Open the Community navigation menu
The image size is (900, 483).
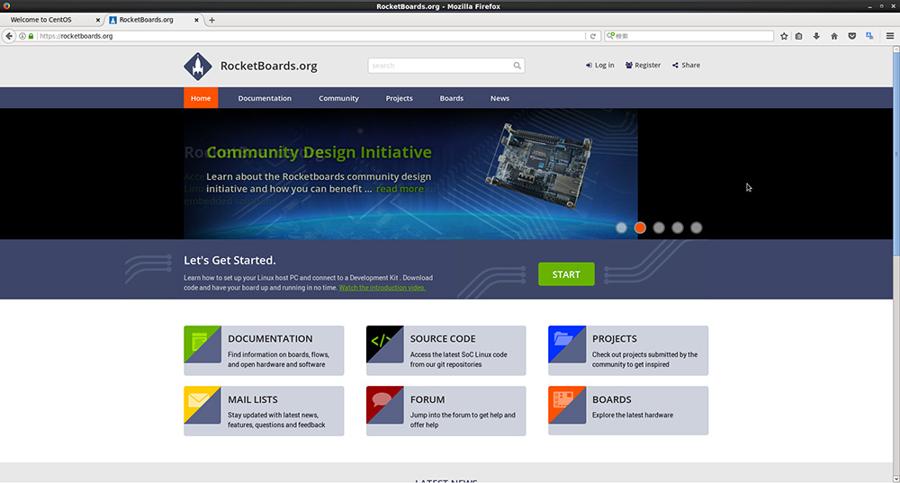[338, 98]
